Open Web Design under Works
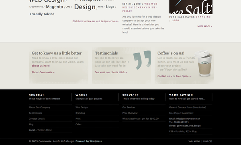 (82, 108)
